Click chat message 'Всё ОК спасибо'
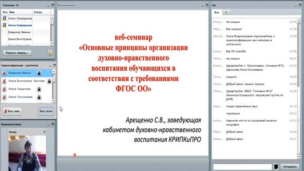The width and height of the screenshot is (304, 171). pyautogui.click(x=236, y=51)
